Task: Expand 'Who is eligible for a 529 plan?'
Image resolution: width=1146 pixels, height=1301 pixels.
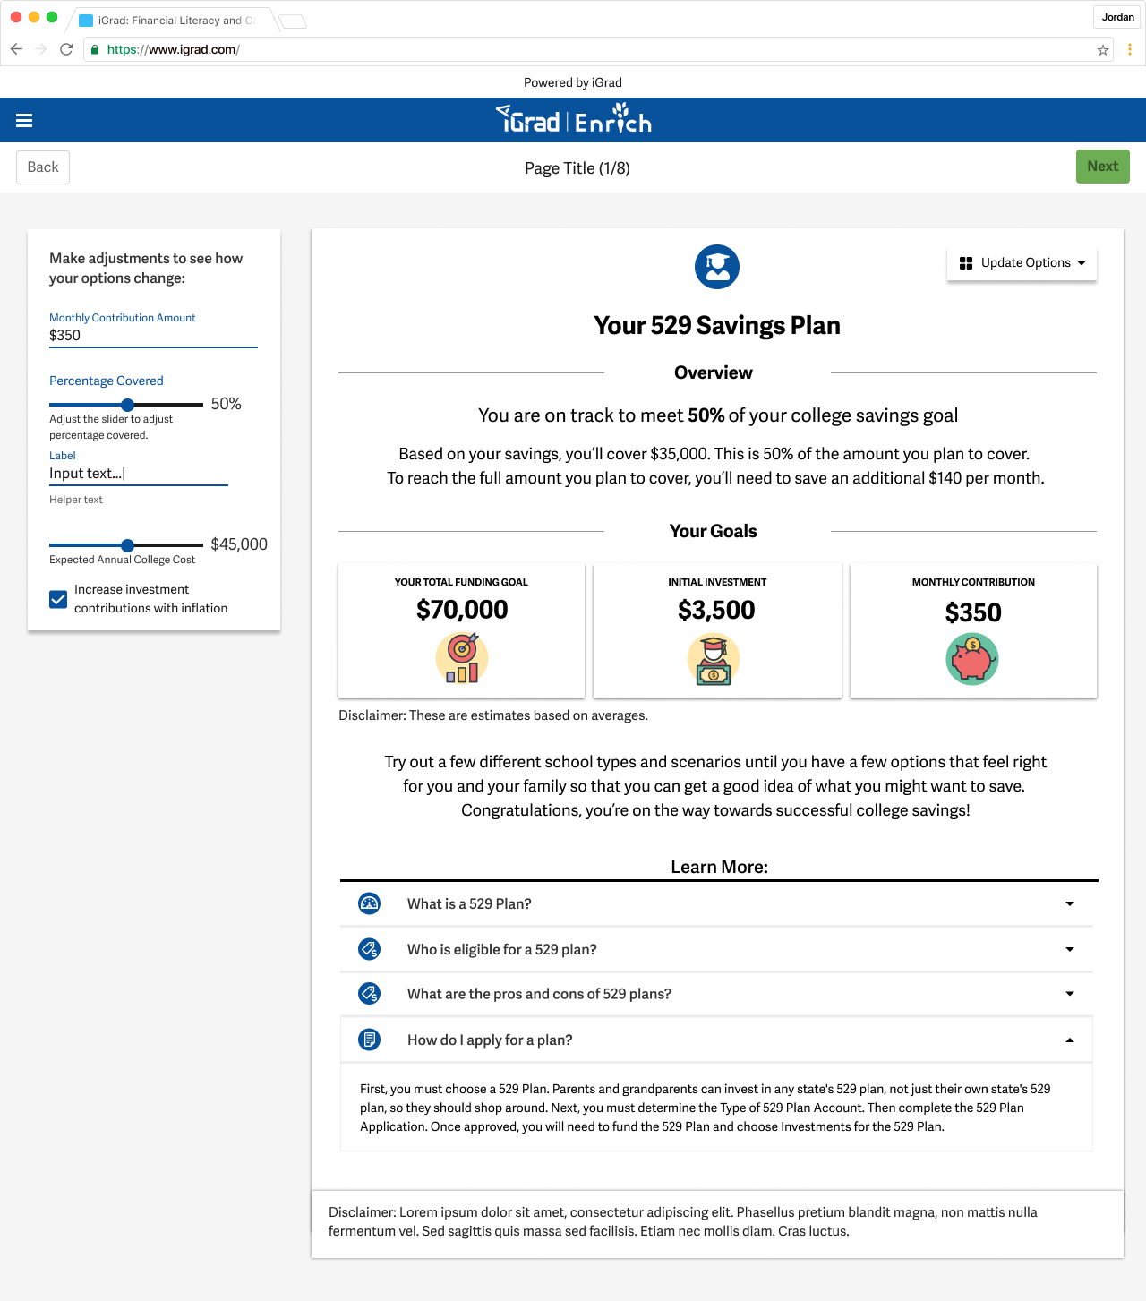Action: coord(716,949)
